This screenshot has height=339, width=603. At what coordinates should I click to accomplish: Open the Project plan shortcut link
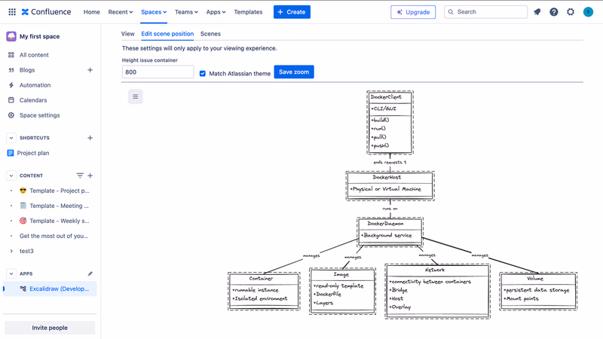click(33, 153)
